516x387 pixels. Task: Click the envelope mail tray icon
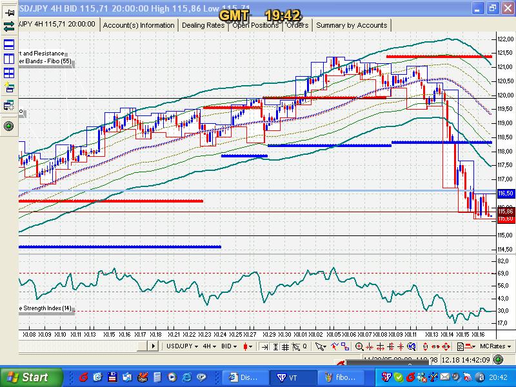(x=445, y=377)
